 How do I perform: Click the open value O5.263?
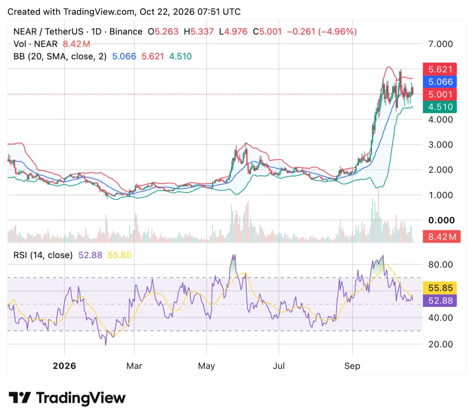[x=163, y=31]
